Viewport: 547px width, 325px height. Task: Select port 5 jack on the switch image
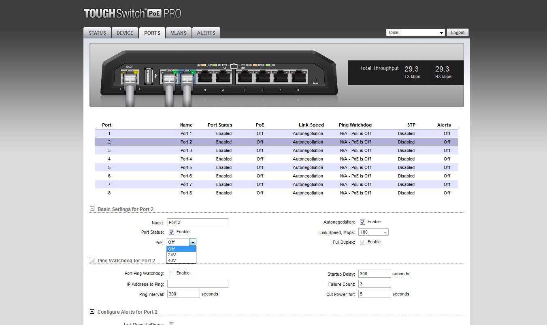[245, 77]
